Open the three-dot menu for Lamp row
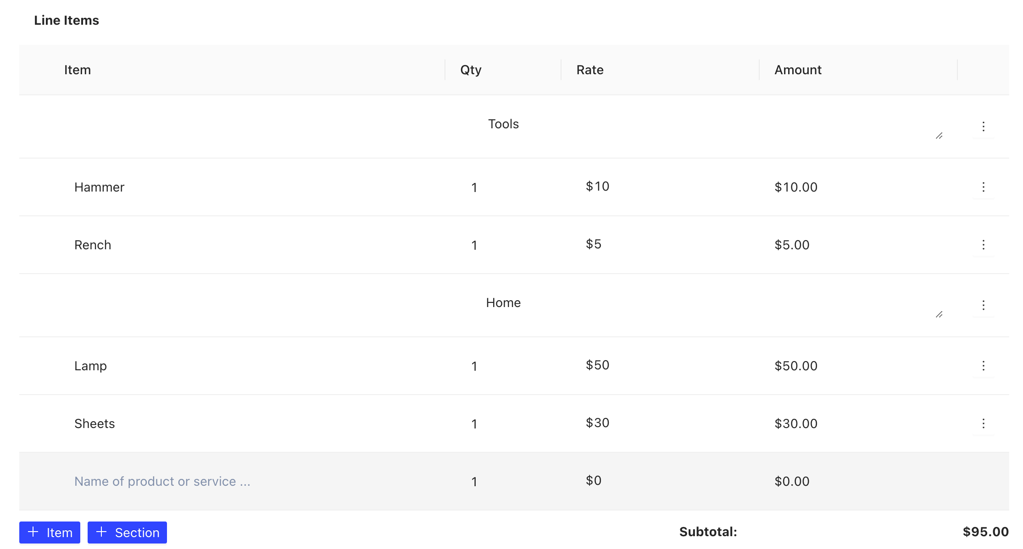Image resolution: width=1023 pixels, height=549 pixels. 983,366
